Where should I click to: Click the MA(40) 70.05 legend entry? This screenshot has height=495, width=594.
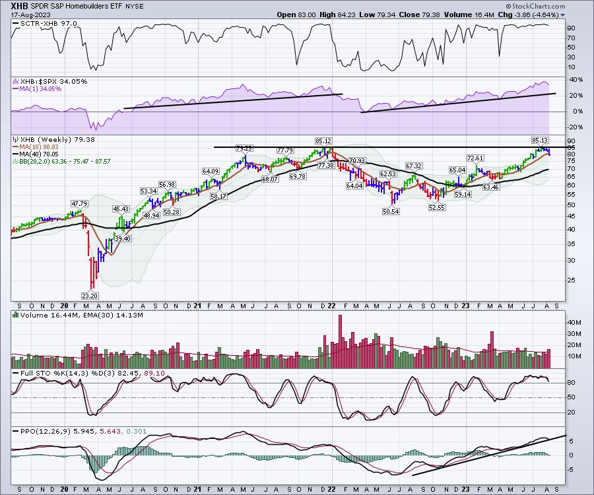[x=37, y=154]
